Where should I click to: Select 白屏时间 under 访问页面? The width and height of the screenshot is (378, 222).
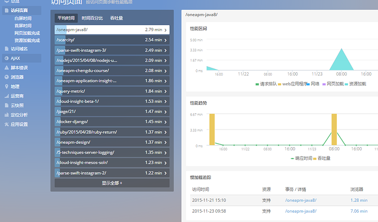(x=23, y=19)
